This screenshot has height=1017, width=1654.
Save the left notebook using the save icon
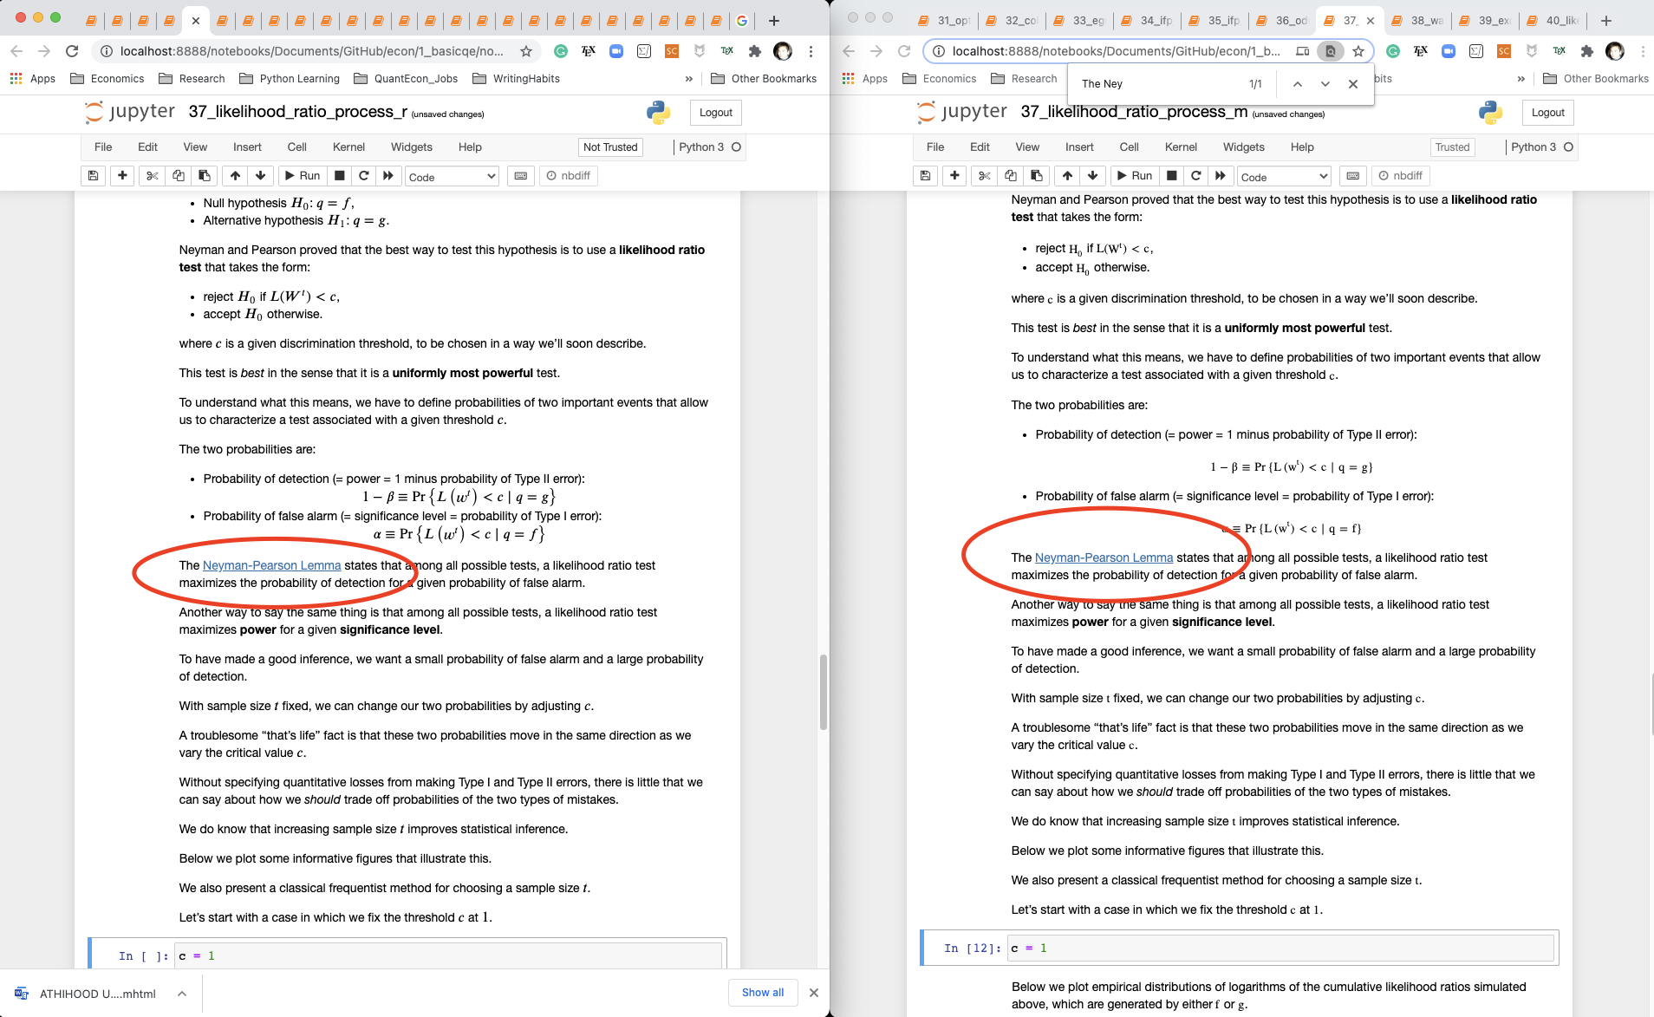(x=93, y=175)
